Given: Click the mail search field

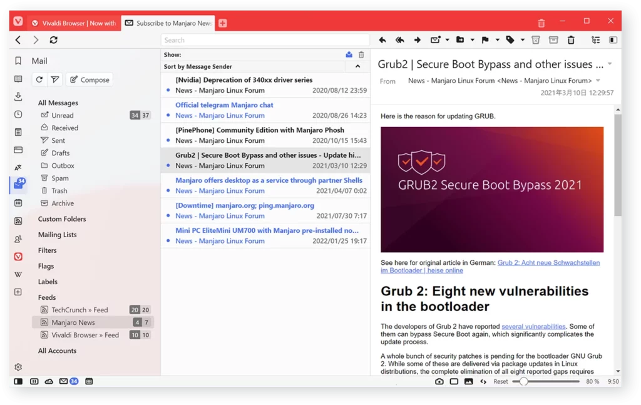Looking at the screenshot, I should pyautogui.click(x=265, y=40).
